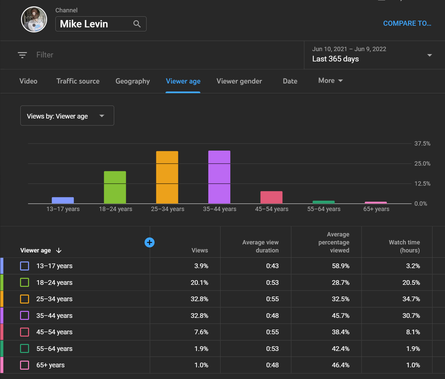Select the Viewer age tab
445x379 pixels.
pos(183,81)
